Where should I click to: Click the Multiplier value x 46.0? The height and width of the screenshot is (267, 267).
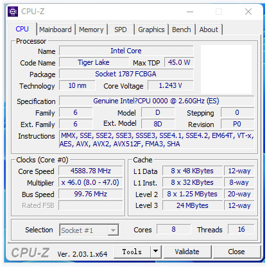click(x=90, y=182)
